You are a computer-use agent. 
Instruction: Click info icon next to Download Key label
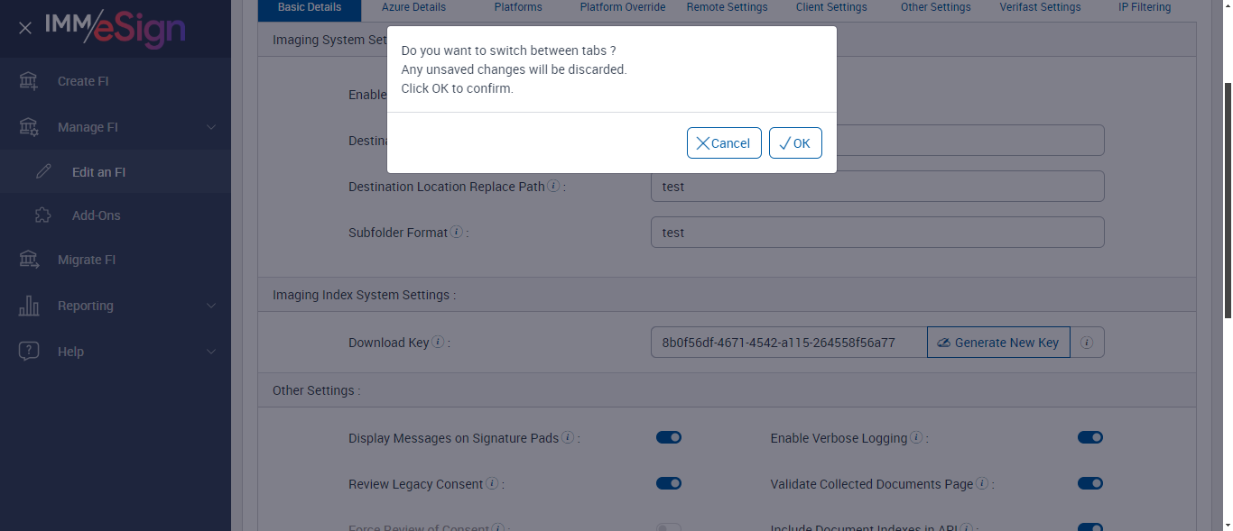click(x=438, y=342)
